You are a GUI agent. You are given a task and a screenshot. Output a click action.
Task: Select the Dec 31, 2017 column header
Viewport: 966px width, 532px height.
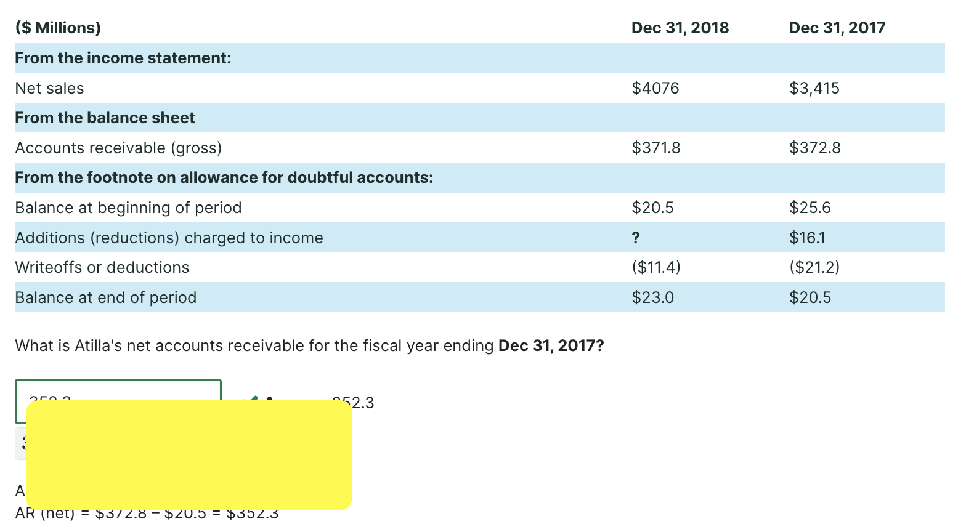(837, 28)
